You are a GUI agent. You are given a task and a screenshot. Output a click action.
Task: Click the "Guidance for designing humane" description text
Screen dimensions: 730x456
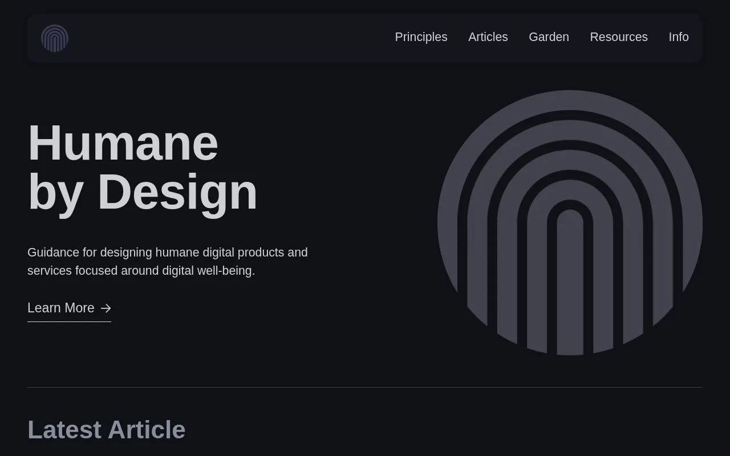pyautogui.click(x=168, y=261)
